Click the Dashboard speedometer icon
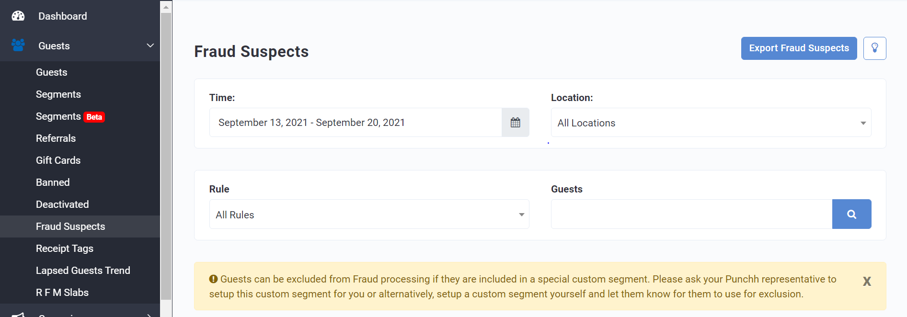 pyautogui.click(x=18, y=16)
